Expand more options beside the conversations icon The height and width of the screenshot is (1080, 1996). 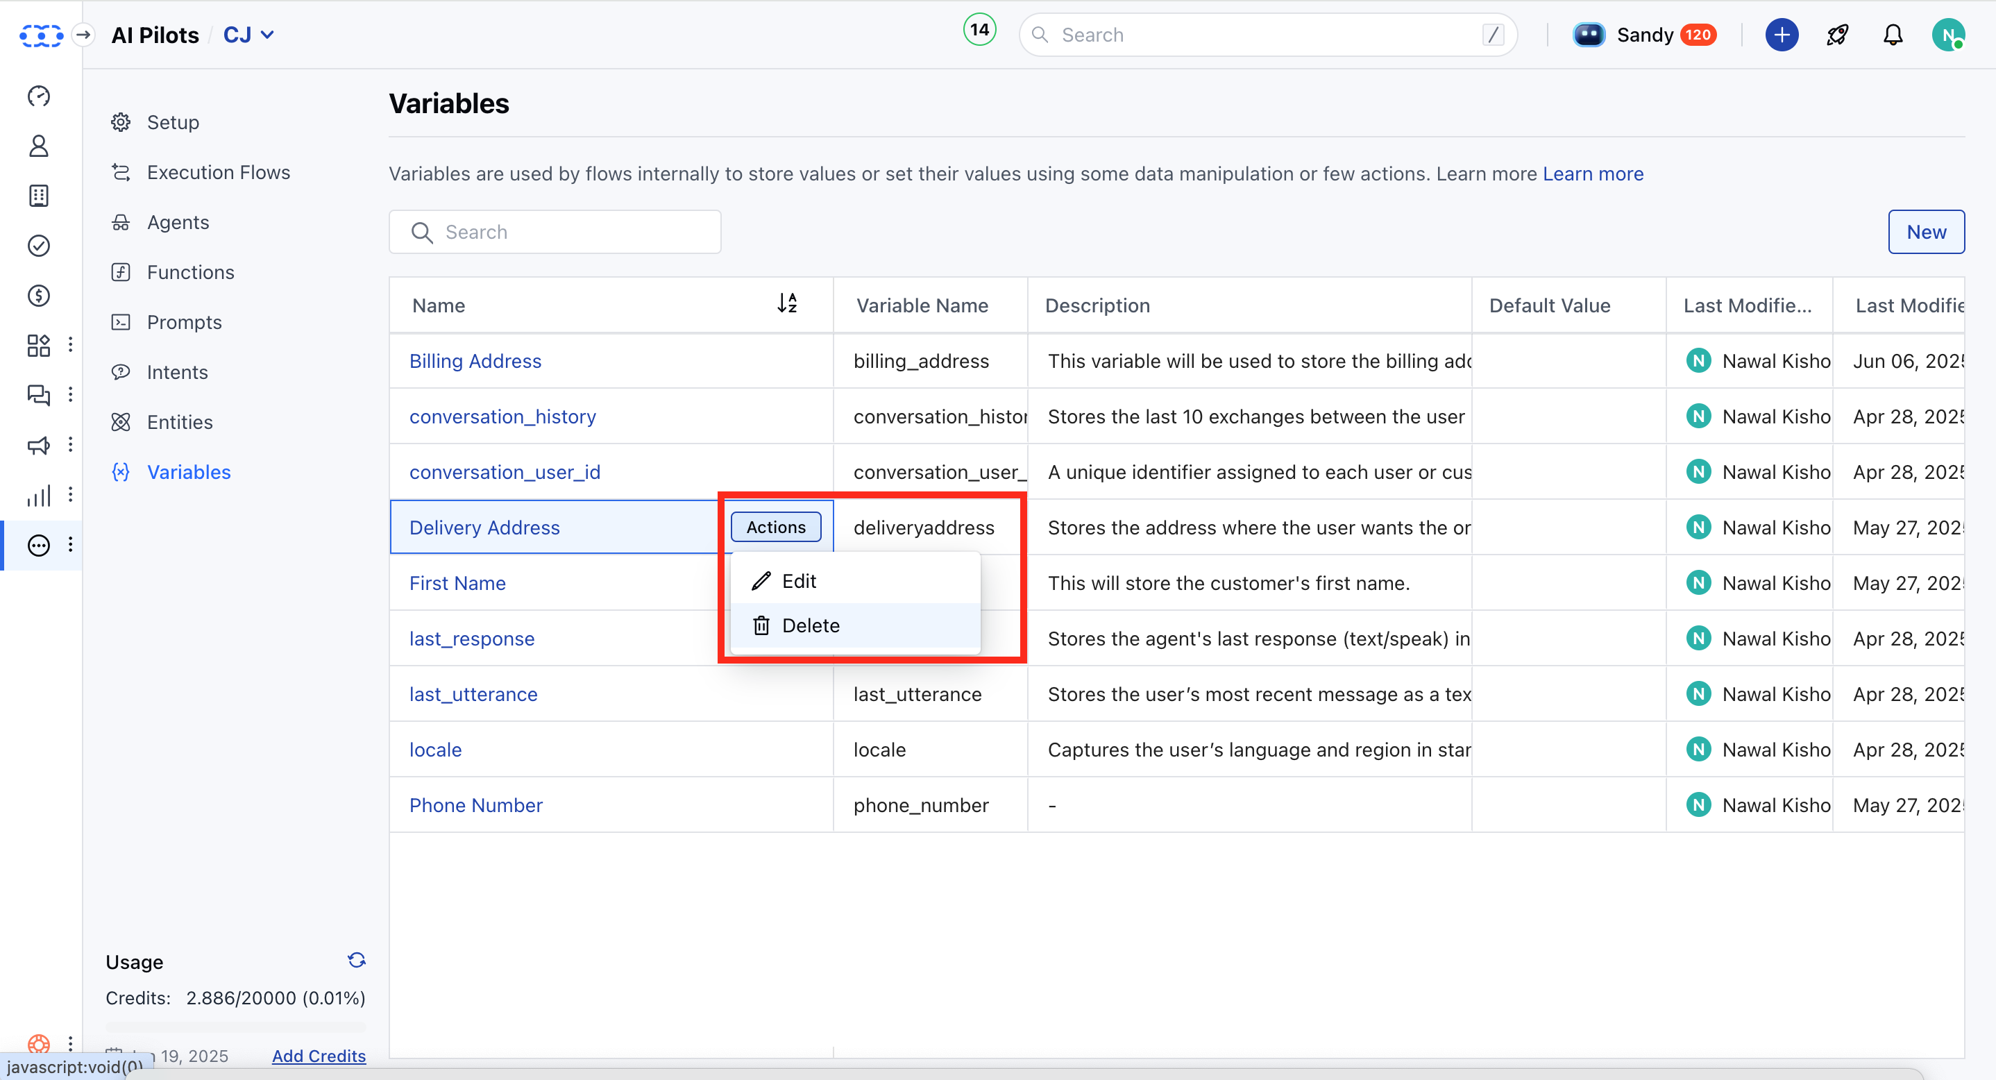[71, 394]
